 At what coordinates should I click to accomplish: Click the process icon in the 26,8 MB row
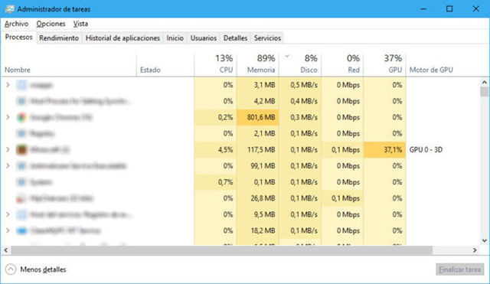[21, 198]
